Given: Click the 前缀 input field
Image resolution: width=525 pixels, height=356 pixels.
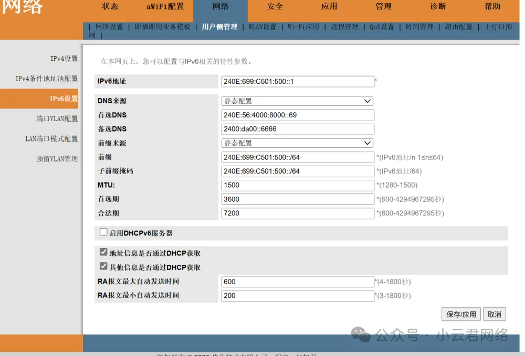Looking at the screenshot, I should [x=298, y=157].
